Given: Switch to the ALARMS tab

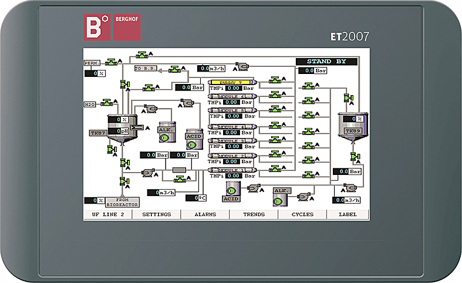Looking at the screenshot, I should pos(205,214).
